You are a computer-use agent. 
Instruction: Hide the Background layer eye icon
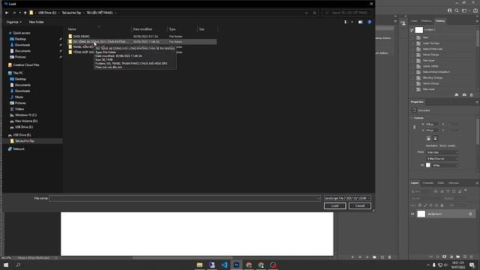pos(412,214)
